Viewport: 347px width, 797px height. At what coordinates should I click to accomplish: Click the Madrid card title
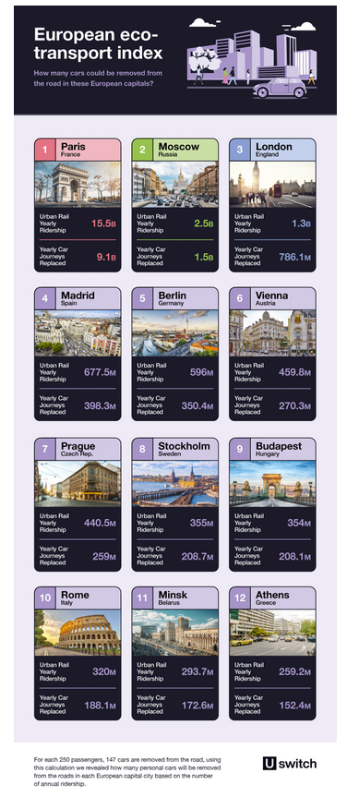78,298
